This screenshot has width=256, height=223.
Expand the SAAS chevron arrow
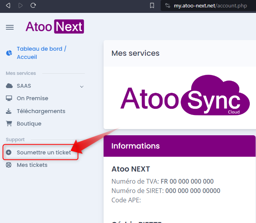(x=82, y=87)
